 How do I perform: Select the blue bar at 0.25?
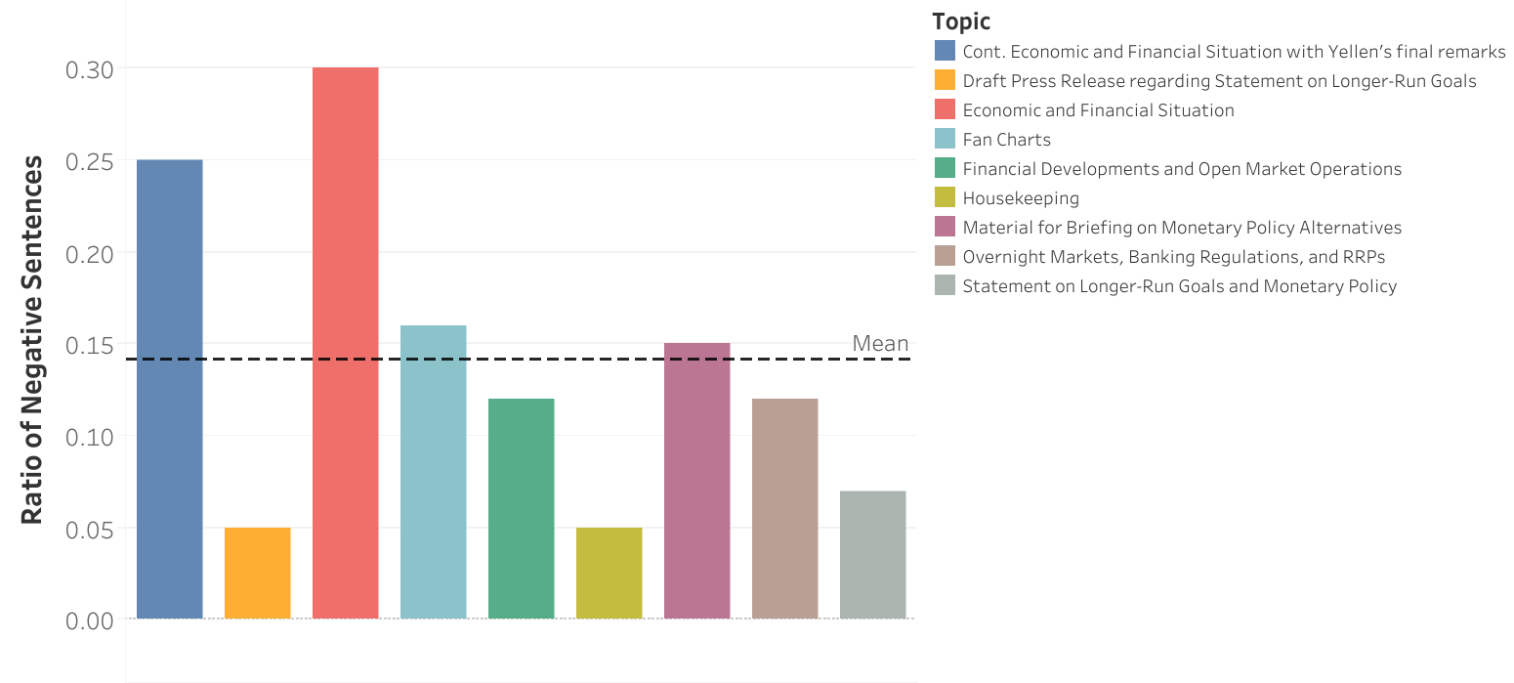[170, 389]
